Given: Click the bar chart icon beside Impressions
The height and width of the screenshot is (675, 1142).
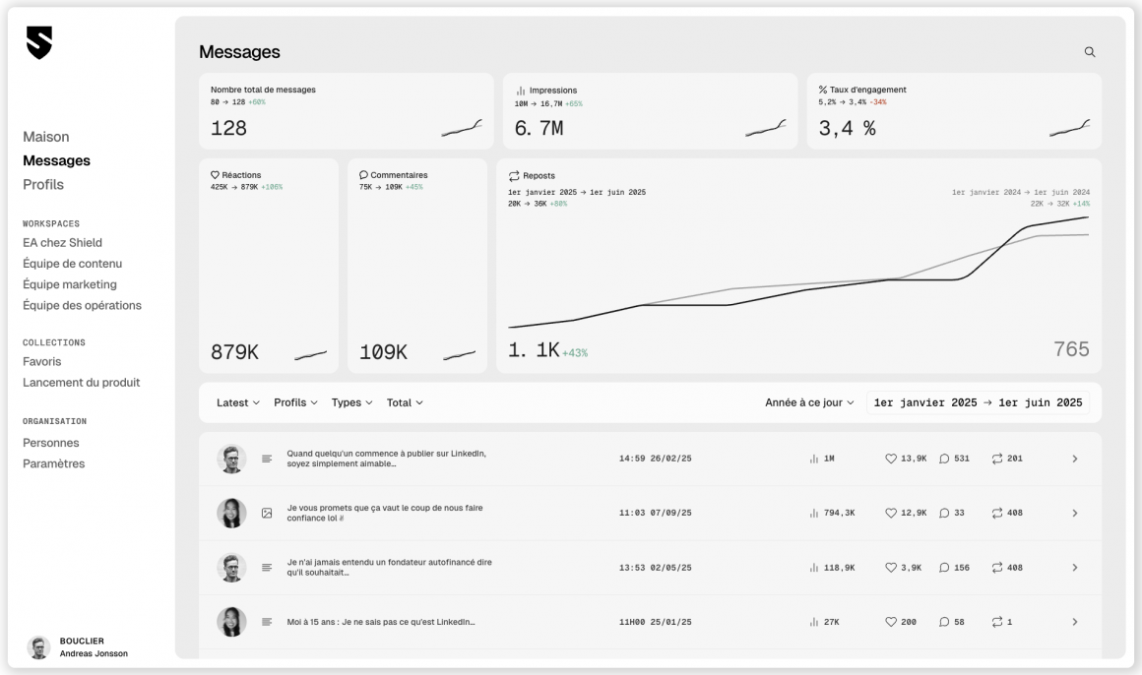Looking at the screenshot, I should (x=521, y=91).
